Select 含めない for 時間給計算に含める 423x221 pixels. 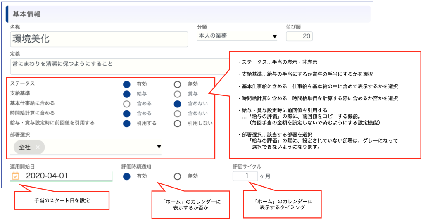178,113
